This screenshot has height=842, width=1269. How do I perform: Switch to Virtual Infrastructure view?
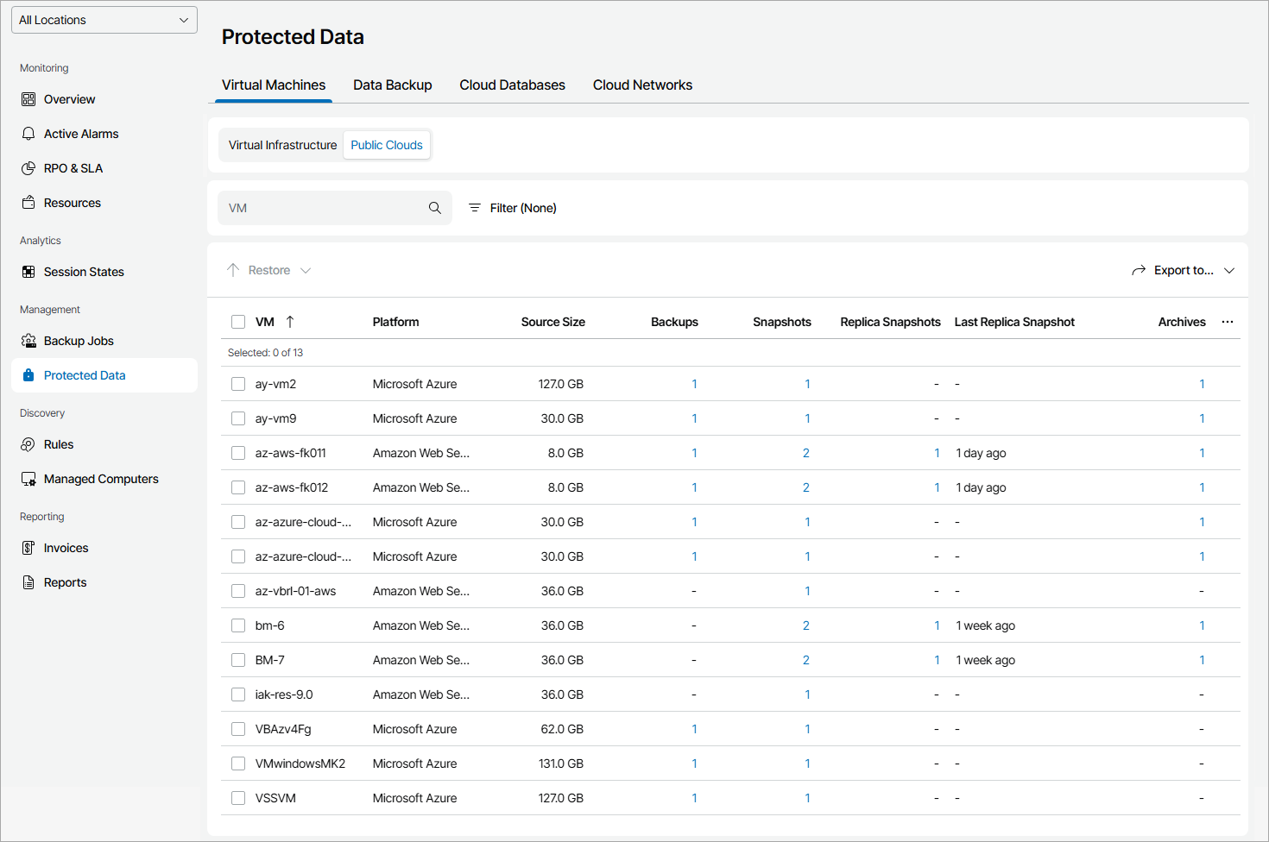(281, 144)
